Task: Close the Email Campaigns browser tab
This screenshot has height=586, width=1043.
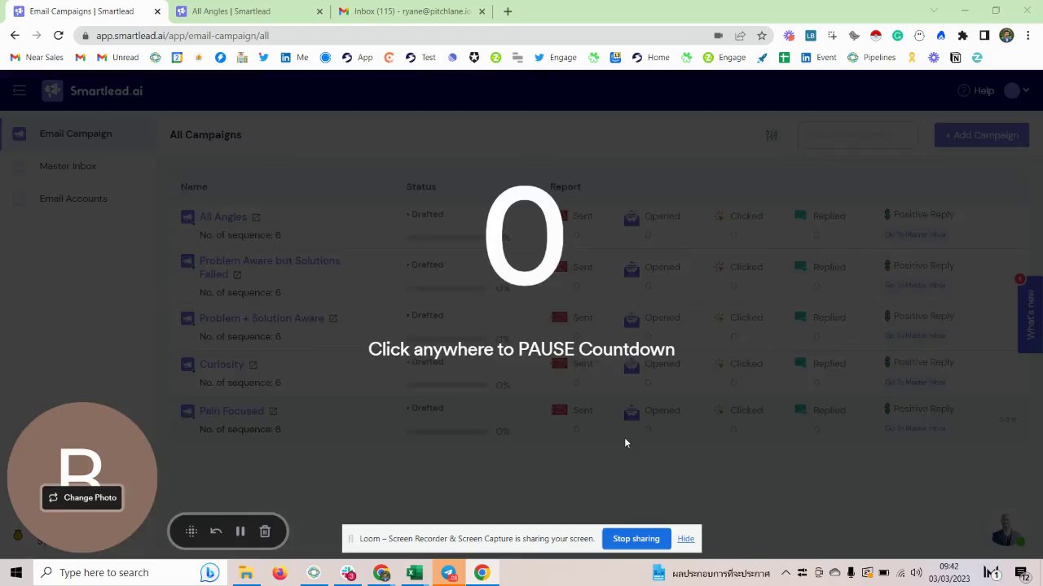Action: 157,11
